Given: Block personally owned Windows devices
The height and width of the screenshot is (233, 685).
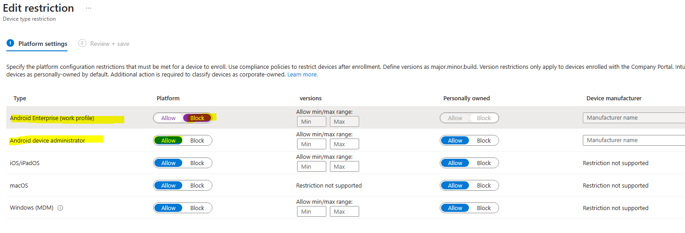Looking at the screenshot, I should 484,208.
